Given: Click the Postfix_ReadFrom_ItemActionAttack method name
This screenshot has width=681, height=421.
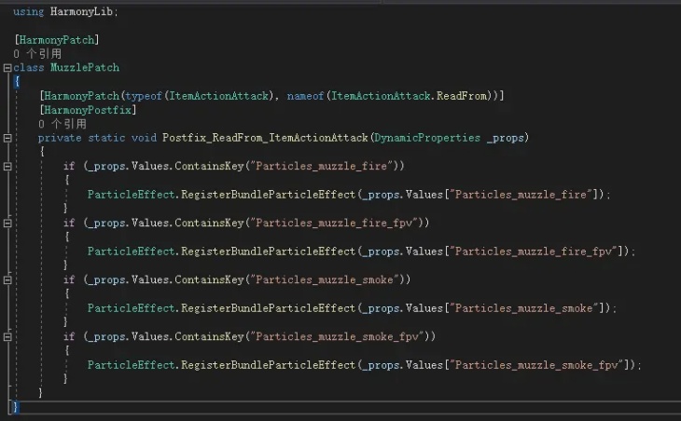Looking at the screenshot, I should pyautogui.click(x=264, y=138).
